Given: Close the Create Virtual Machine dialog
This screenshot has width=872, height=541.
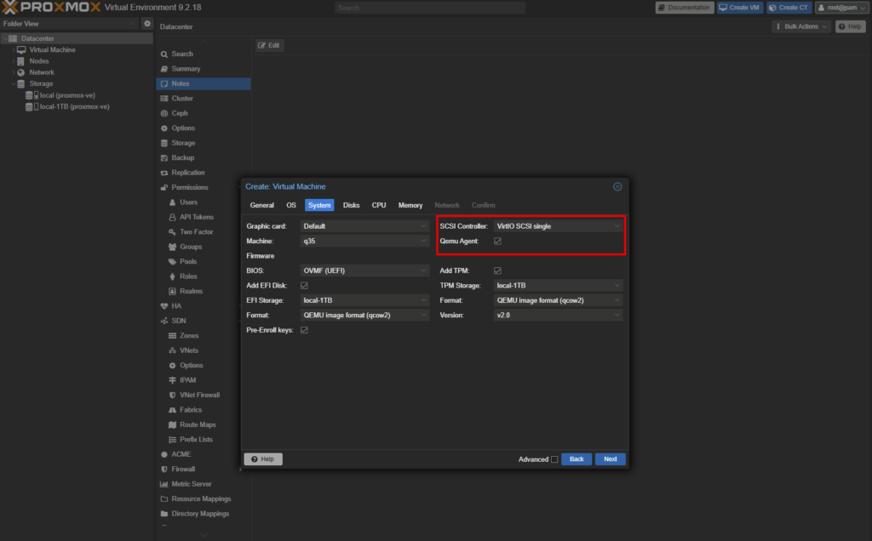Looking at the screenshot, I should click(x=617, y=186).
